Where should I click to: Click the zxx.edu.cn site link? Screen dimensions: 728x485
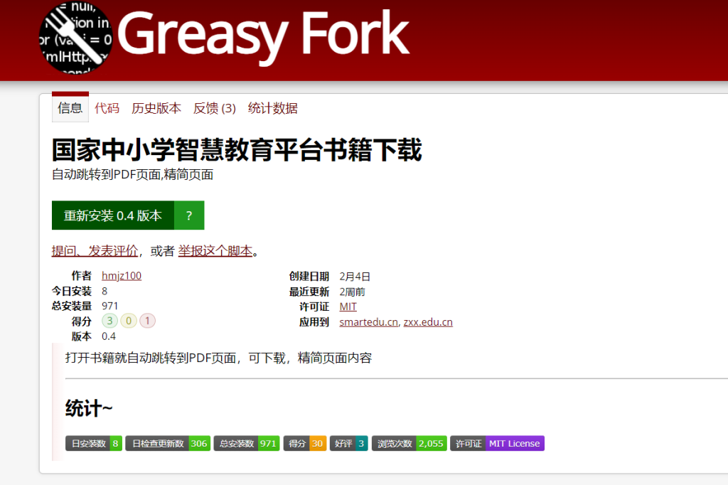[428, 322]
